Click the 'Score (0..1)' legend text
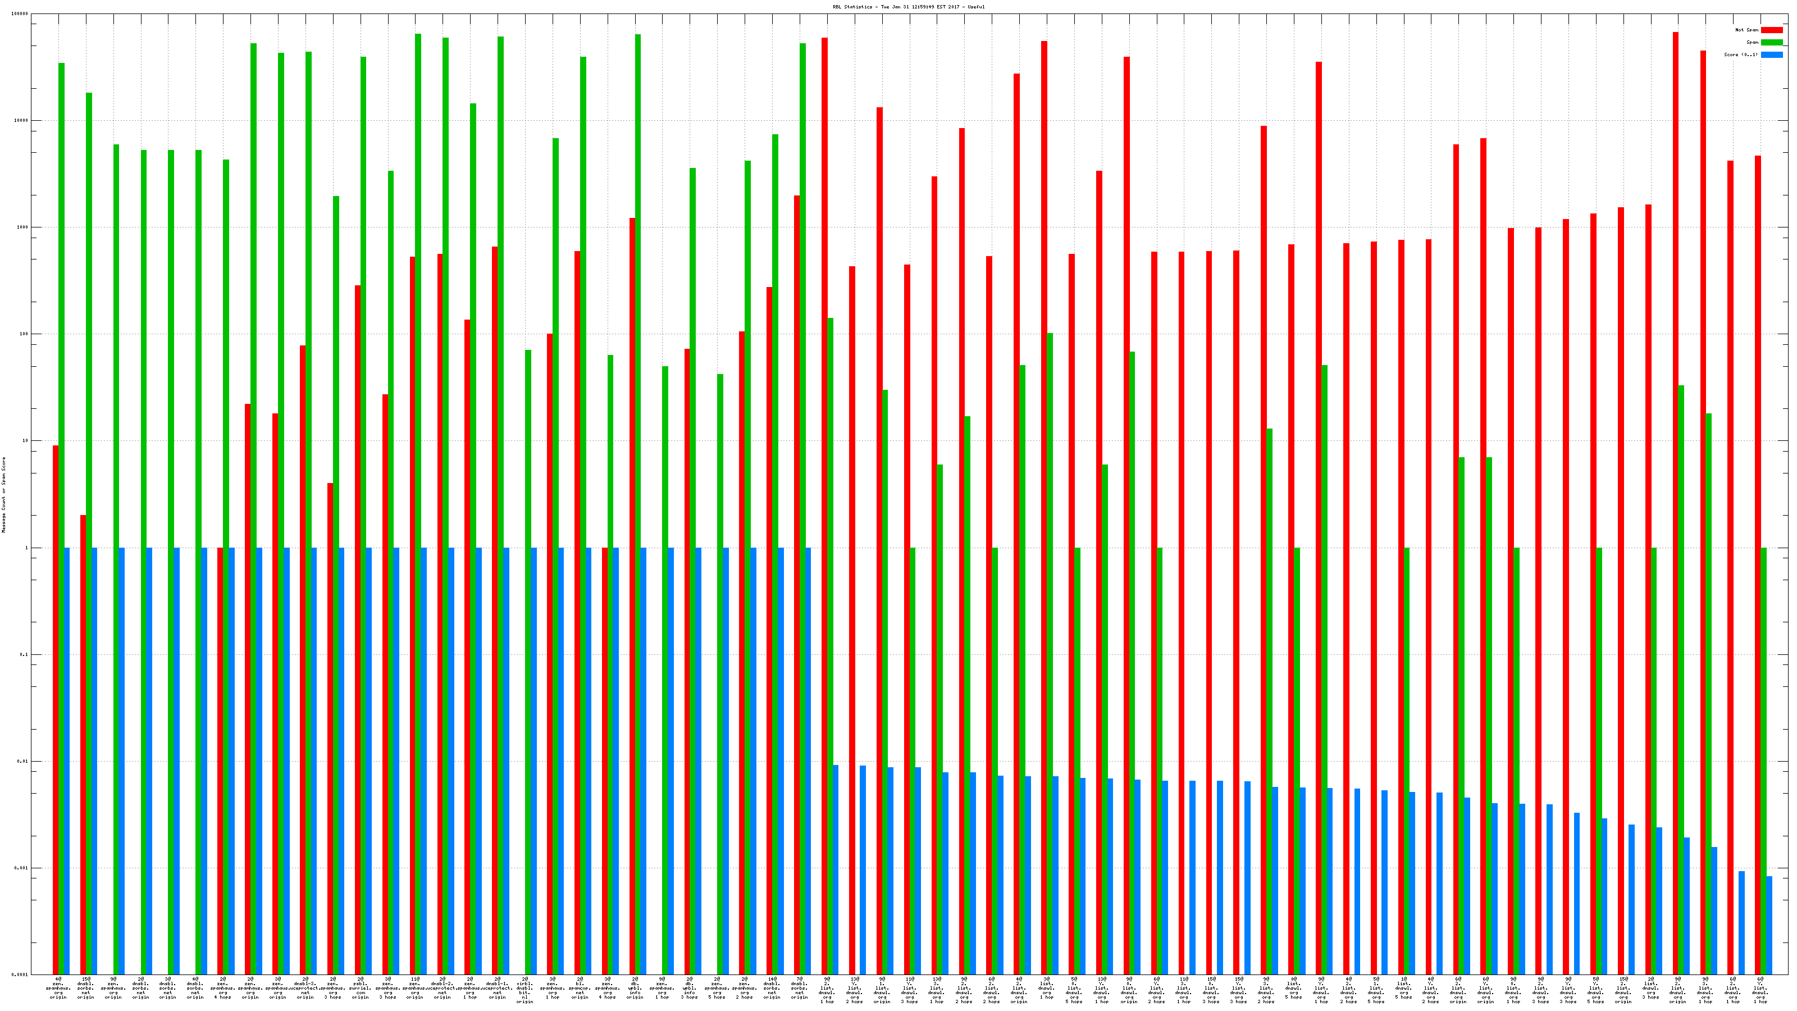The height and width of the screenshot is (1011, 1797). (1740, 54)
